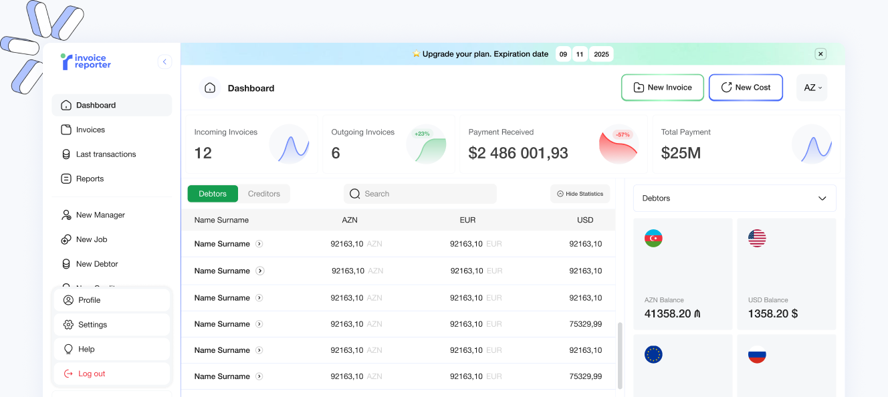Image resolution: width=888 pixels, height=397 pixels.
Task: Open the Dashboard sidebar item
Action: pyautogui.click(x=112, y=105)
